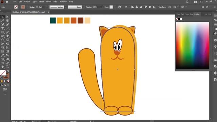The width and height of the screenshot is (217, 122).
Task: Open the search magnifier icon
Action: click(x=187, y=2)
